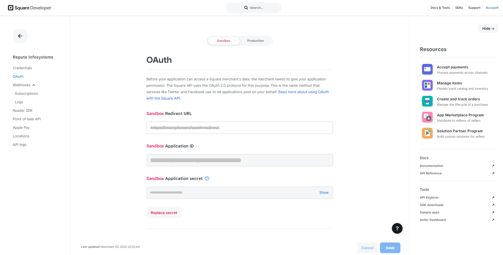Hide the Resources panel

488,28
